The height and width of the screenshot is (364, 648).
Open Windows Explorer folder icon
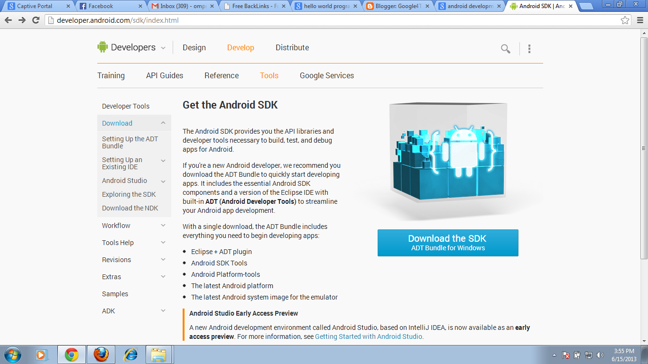pyautogui.click(x=159, y=355)
